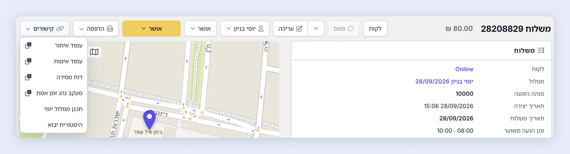Viewport: 570px width, 154px height.
Task: Select creation date 15:06 28/09/2026
Action: coord(449,106)
